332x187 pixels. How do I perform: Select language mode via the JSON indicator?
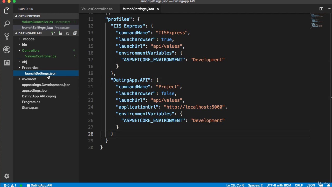[x=311, y=185]
